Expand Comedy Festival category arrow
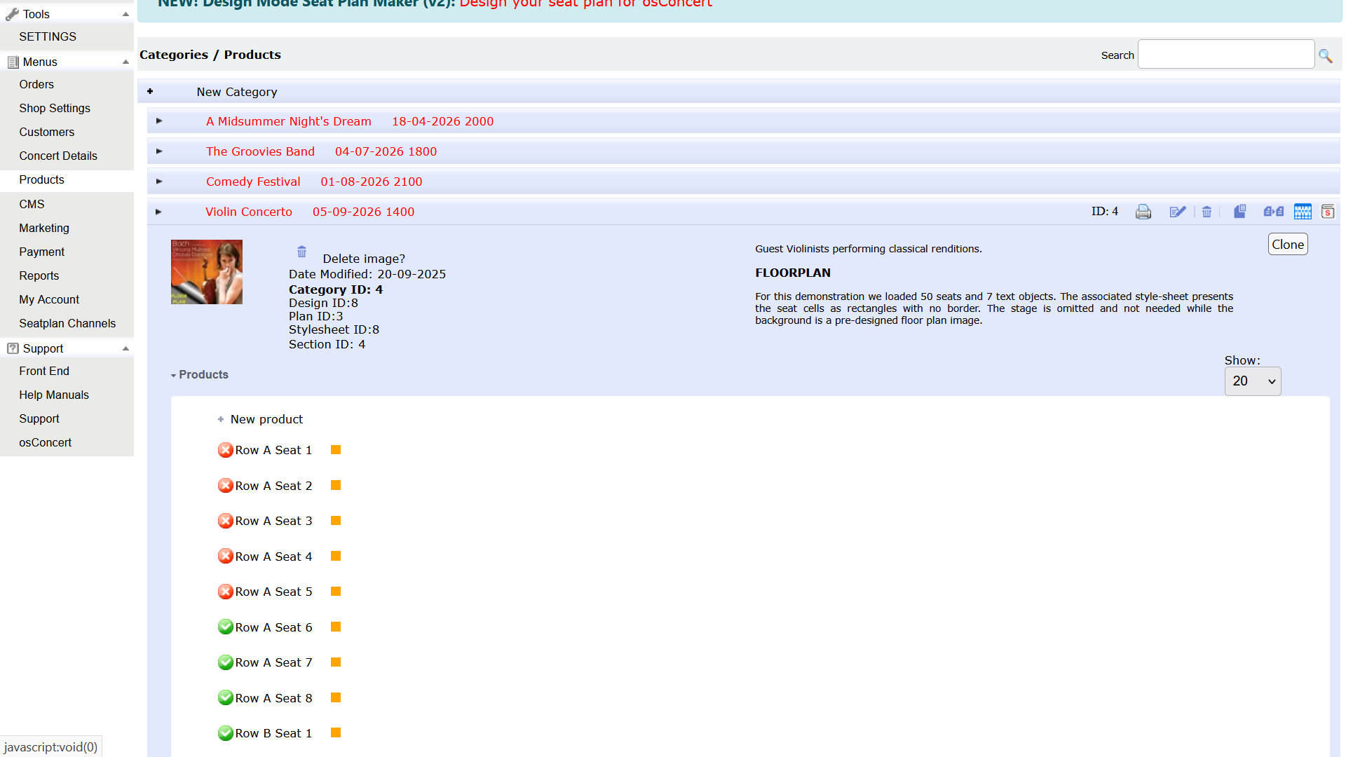Viewport: 1346px width, 757px height. (159, 182)
